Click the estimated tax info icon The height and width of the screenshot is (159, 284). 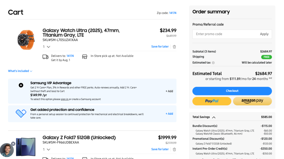[x=213, y=63]
